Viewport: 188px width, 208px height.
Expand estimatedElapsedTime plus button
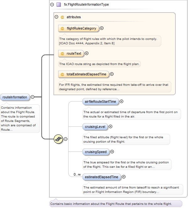tap(124, 177)
